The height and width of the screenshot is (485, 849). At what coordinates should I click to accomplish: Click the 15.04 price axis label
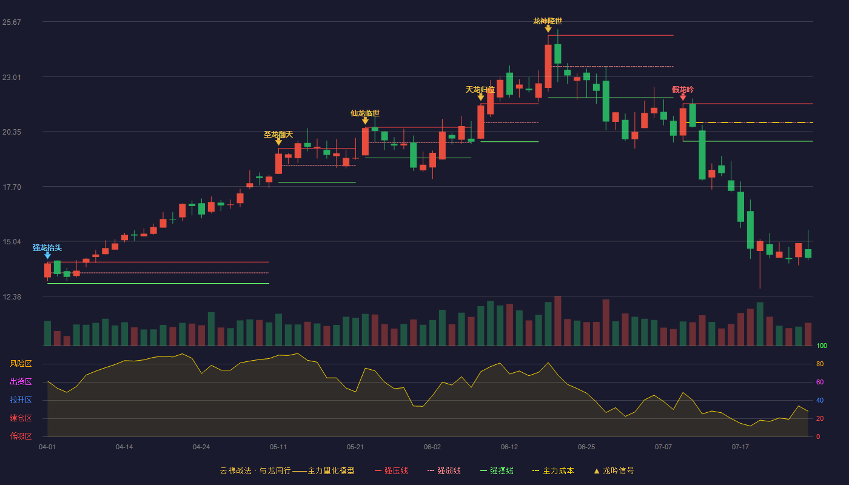click(12, 242)
